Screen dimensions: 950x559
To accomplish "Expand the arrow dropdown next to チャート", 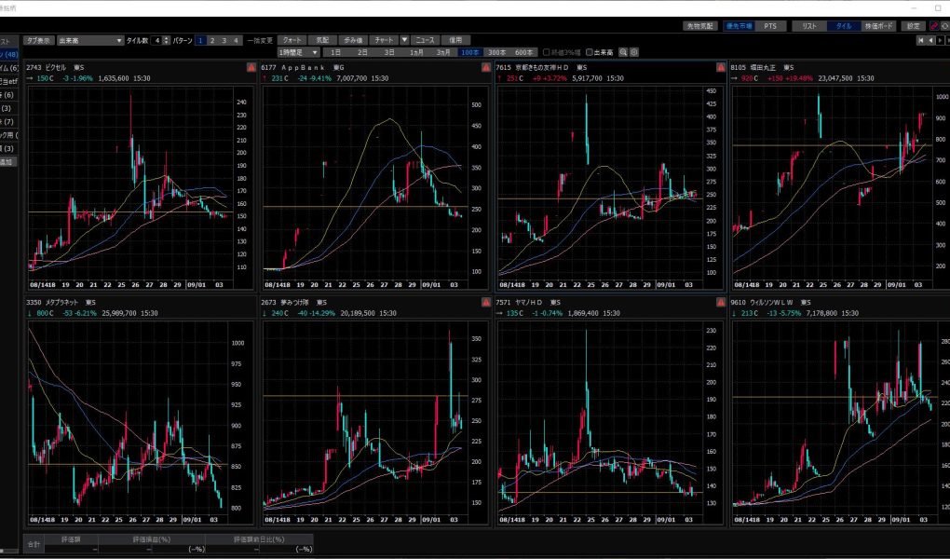I will coord(404,41).
